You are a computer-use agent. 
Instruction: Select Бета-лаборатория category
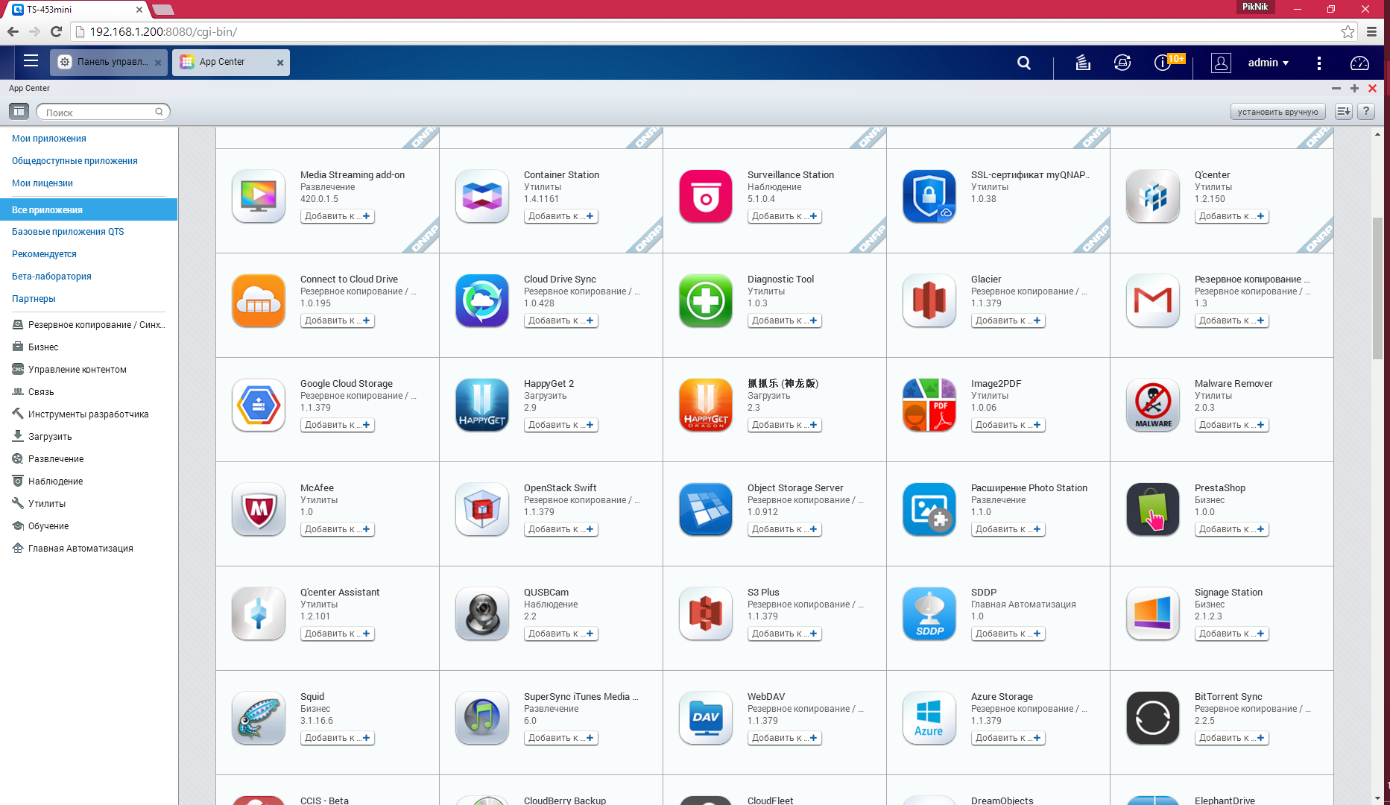click(51, 277)
